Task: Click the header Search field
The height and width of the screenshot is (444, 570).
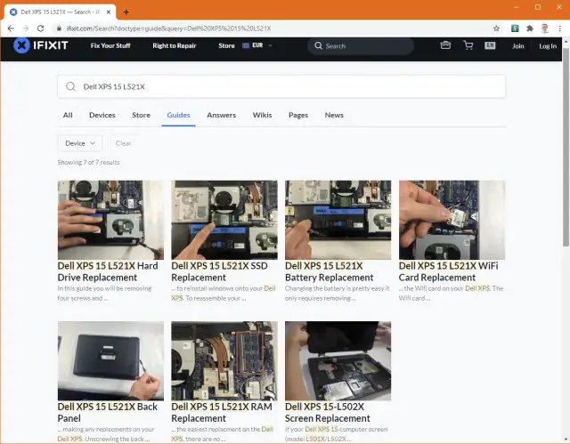Action: 361,45
